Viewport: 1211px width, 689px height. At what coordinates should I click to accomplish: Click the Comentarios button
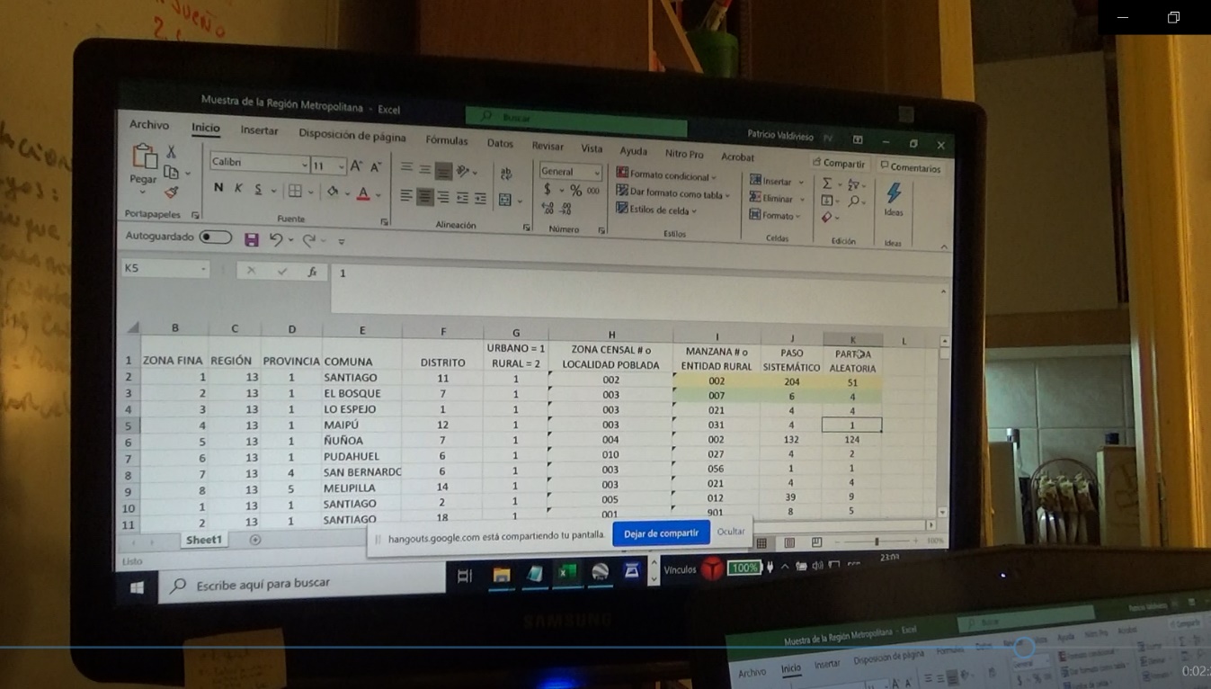click(911, 167)
